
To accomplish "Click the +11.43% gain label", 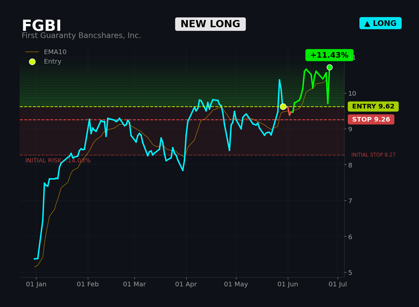I will click(x=329, y=55).
